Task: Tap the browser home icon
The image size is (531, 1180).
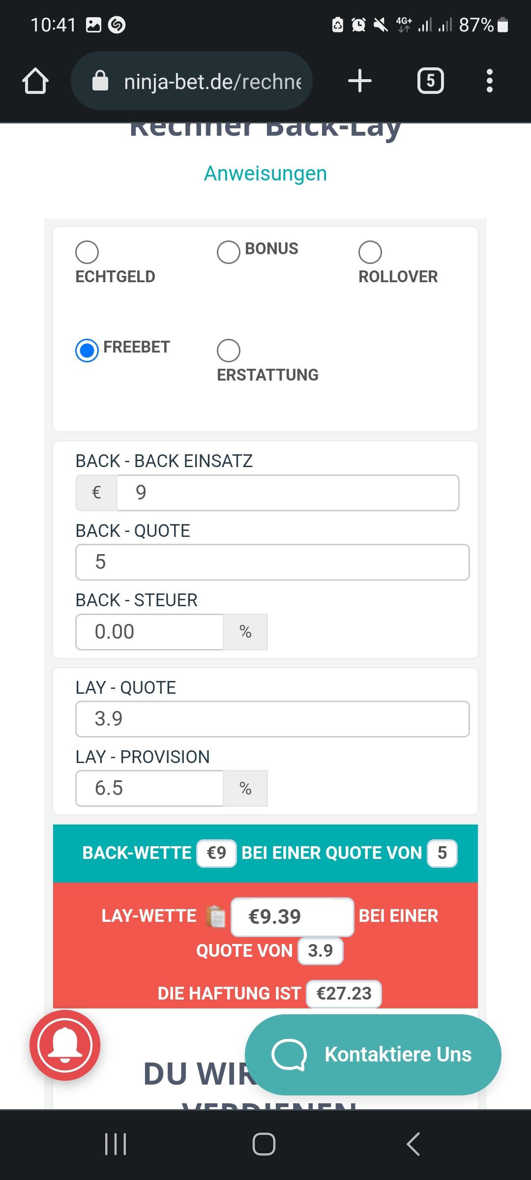Action: [35, 81]
